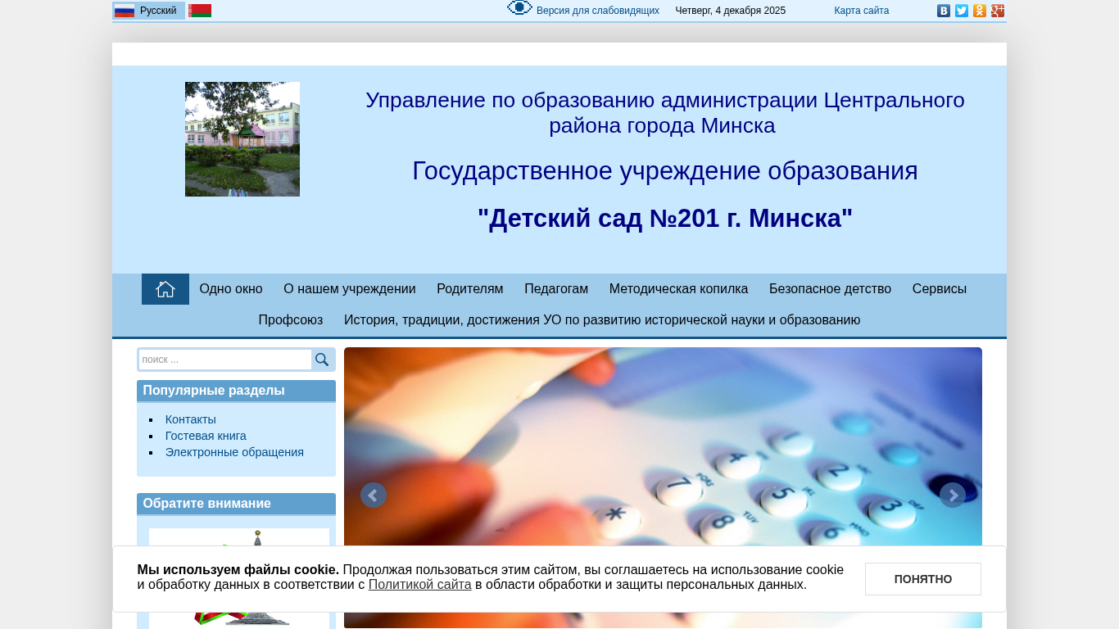Click the home icon in navigation bar
1119x629 pixels.
(165, 289)
